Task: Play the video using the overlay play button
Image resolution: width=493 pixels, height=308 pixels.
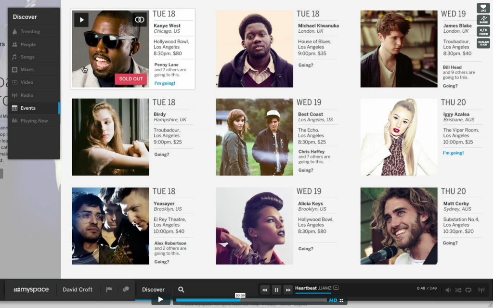Action: [161, 299]
